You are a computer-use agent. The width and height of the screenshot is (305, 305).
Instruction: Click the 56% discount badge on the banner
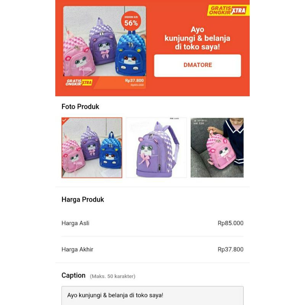pyautogui.click(x=131, y=21)
